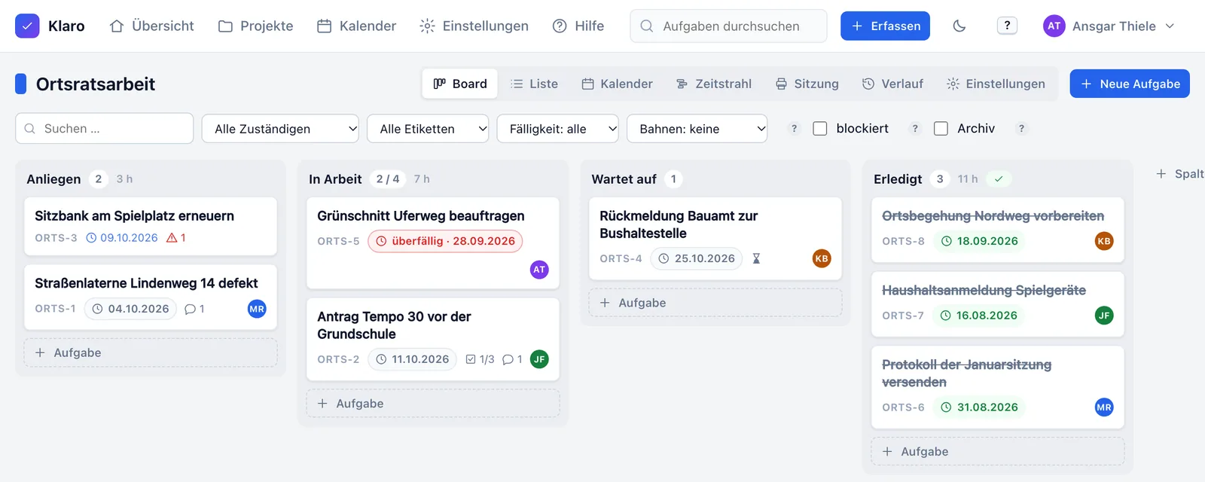
Task: Click MR avatar on Straßenlaterne card
Action: 257,309
